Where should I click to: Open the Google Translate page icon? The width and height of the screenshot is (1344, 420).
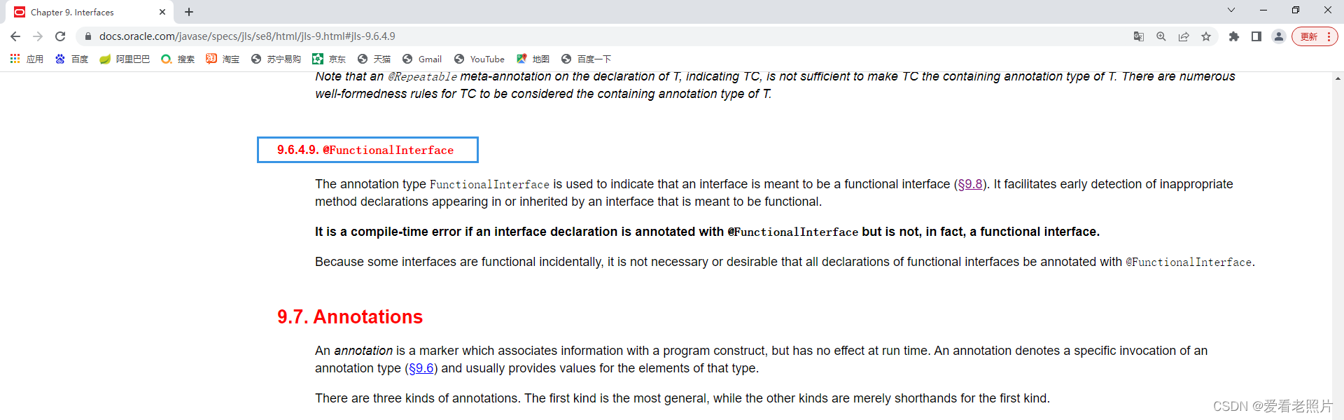pos(1139,36)
